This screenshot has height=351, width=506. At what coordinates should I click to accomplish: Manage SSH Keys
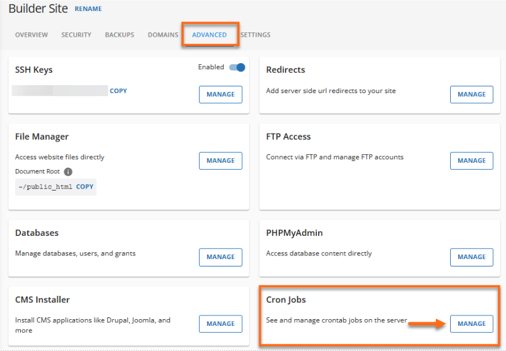[x=220, y=94]
